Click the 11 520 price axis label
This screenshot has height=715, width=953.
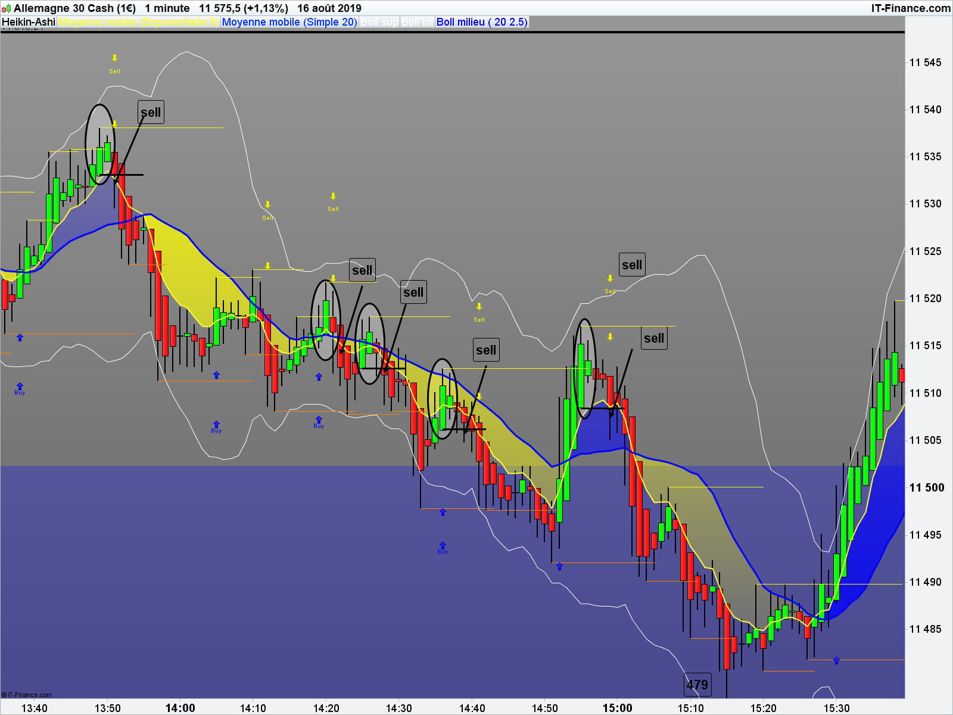coord(926,299)
